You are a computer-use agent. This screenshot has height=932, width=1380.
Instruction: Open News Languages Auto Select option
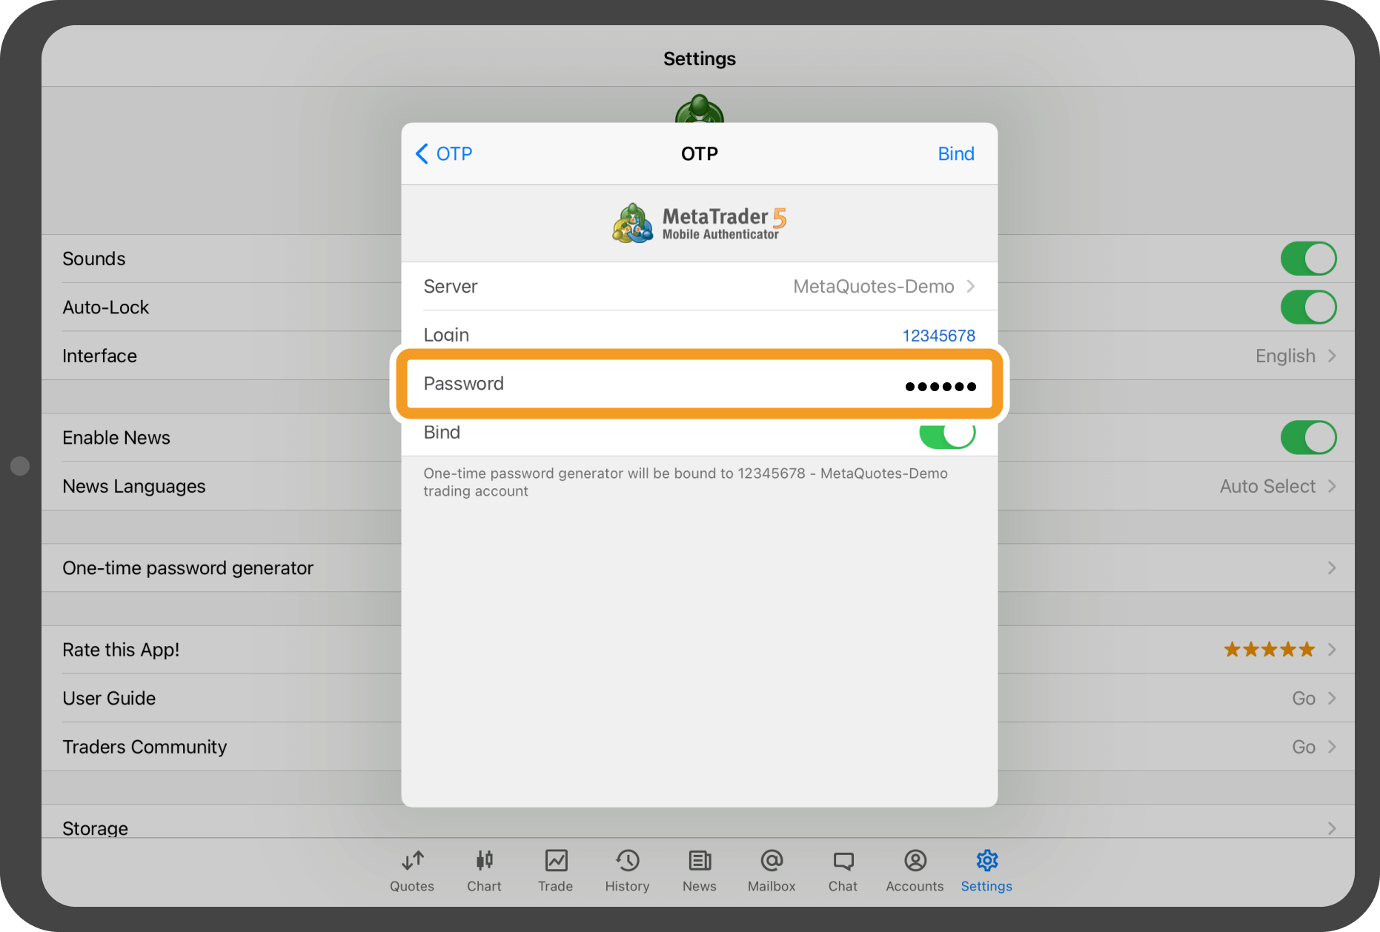point(1276,487)
